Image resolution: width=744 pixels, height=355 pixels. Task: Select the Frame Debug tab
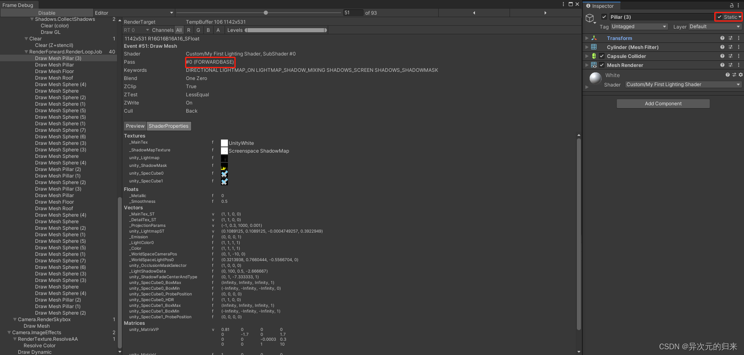(x=18, y=5)
